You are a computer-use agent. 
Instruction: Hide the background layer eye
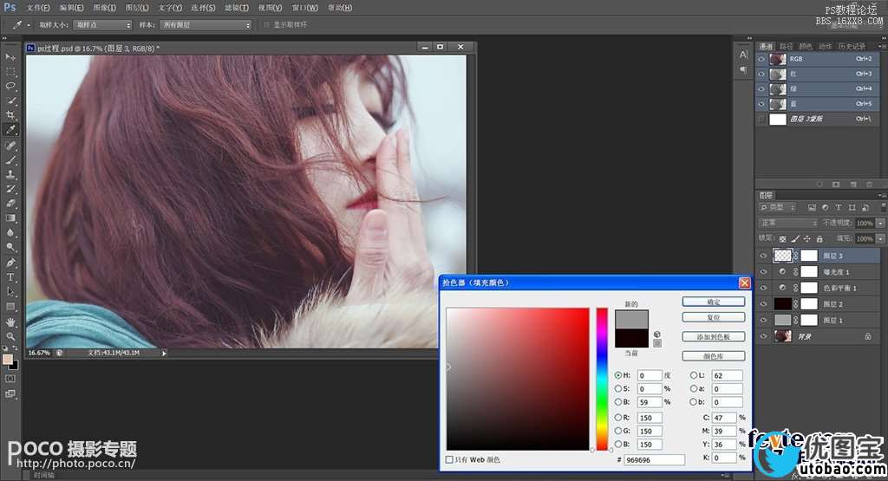(763, 336)
